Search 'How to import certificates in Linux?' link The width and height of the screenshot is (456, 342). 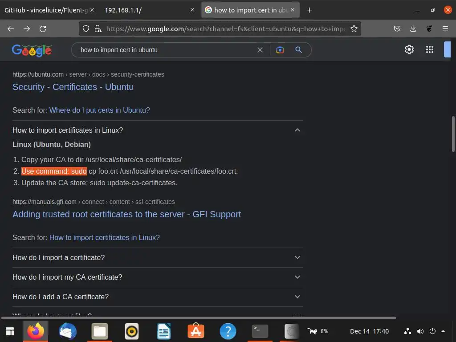(x=104, y=238)
